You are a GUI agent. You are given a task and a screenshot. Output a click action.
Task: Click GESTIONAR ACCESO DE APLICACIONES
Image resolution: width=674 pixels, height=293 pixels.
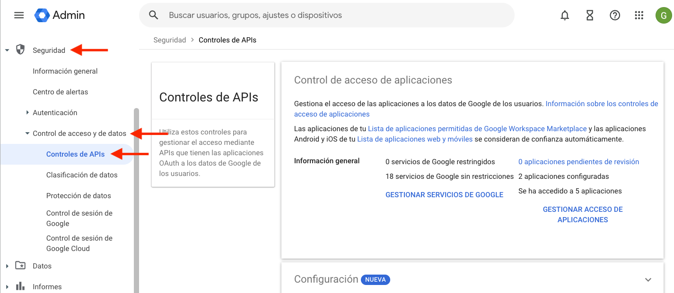tap(582, 215)
